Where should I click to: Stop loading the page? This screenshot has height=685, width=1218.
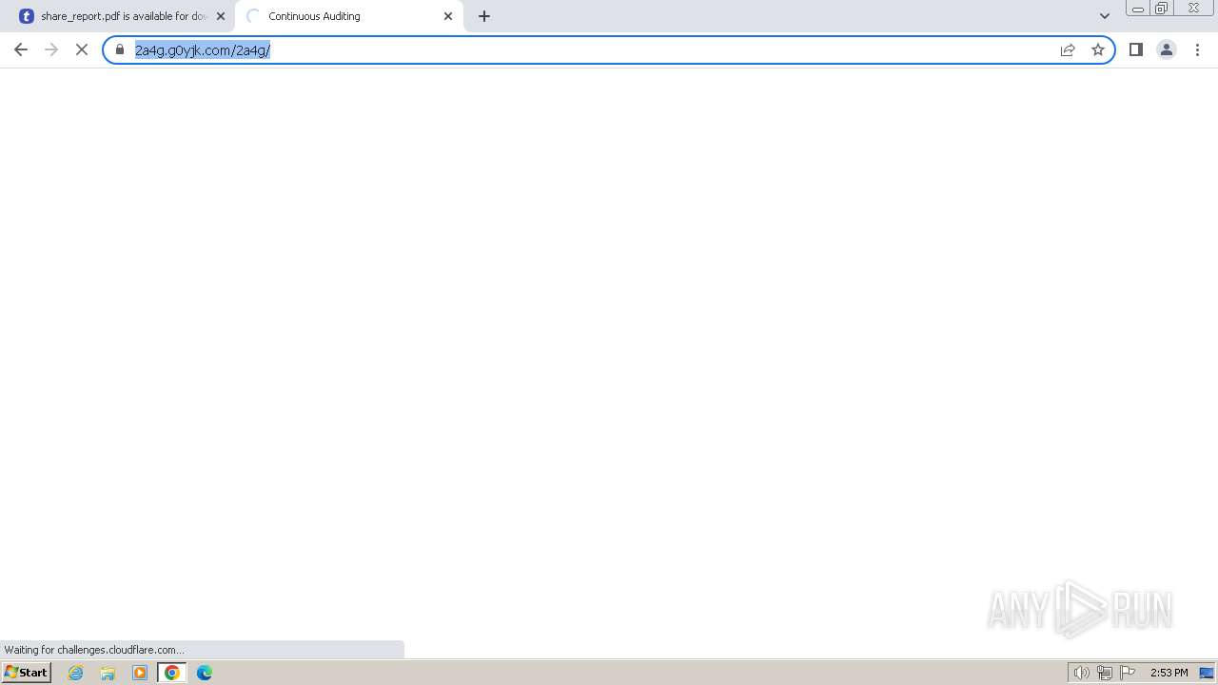pos(82,49)
